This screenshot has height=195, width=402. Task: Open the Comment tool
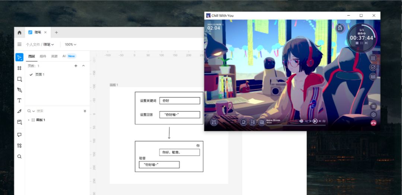[x=19, y=135]
